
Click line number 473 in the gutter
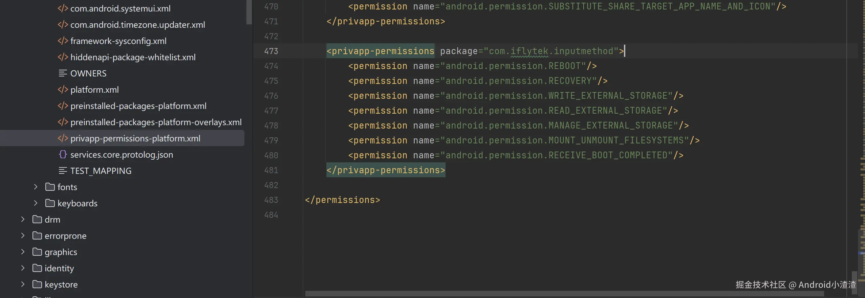pyautogui.click(x=271, y=51)
